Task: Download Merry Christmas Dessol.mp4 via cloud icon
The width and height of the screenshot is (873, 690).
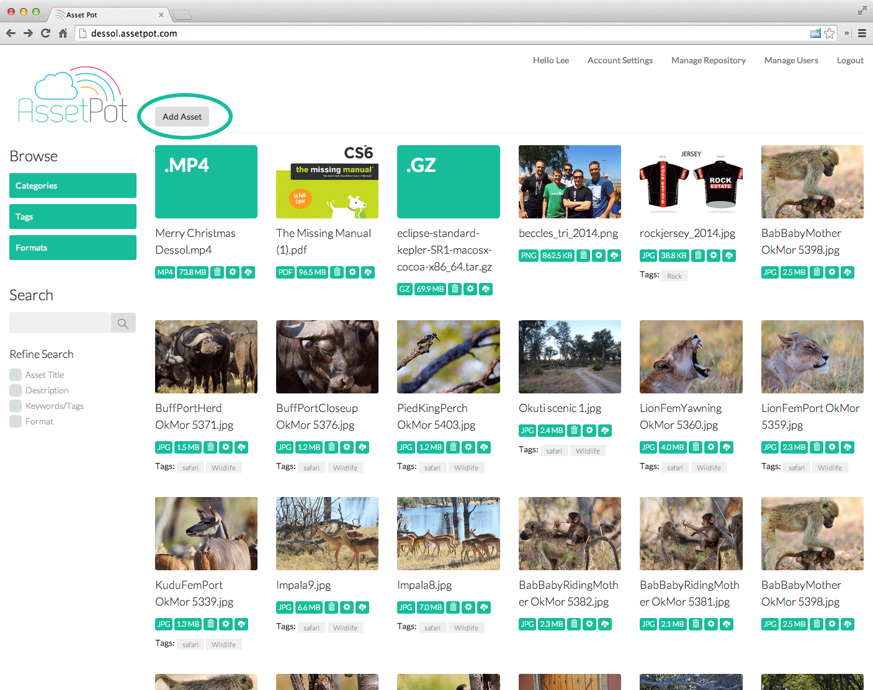Action: pos(248,272)
